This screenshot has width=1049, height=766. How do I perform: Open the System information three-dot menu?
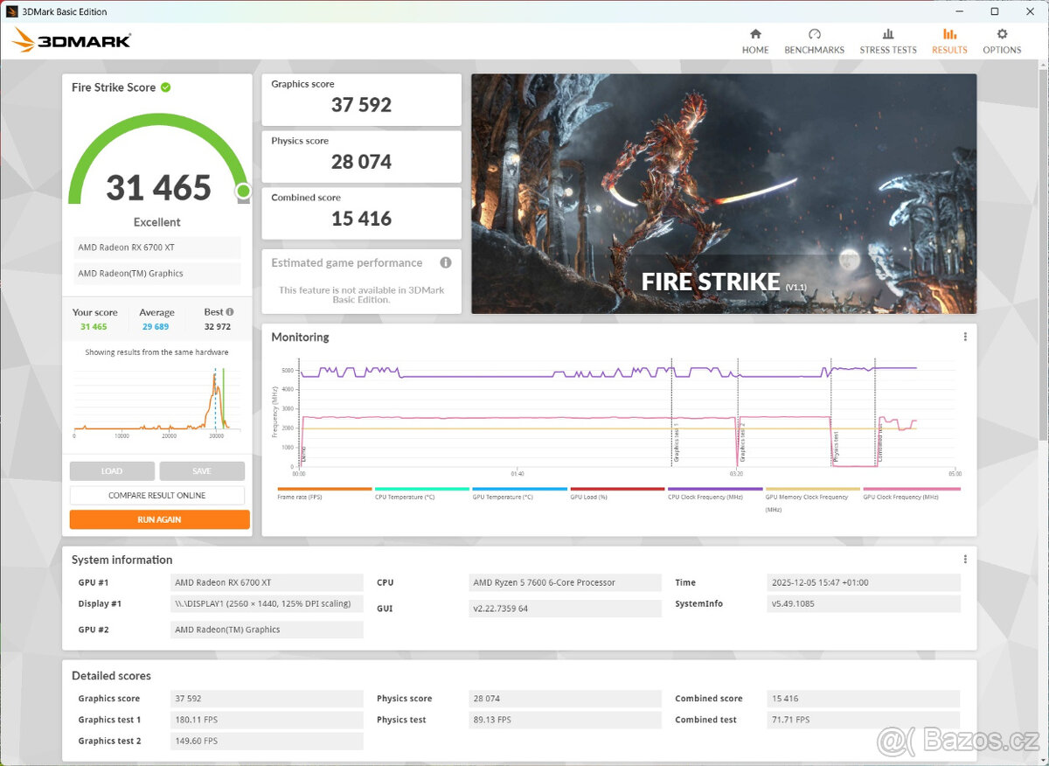click(965, 559)
